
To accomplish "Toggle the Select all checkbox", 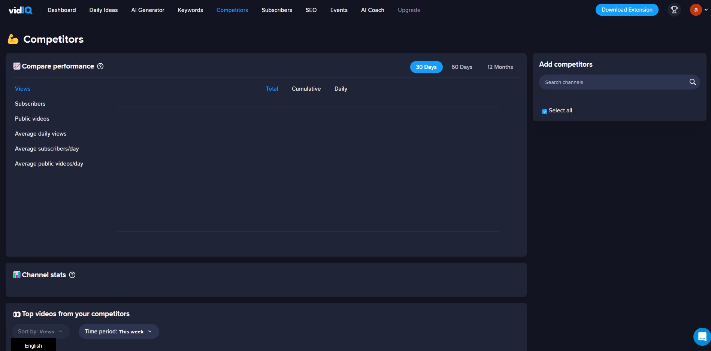I will click(x=545, y=111).
